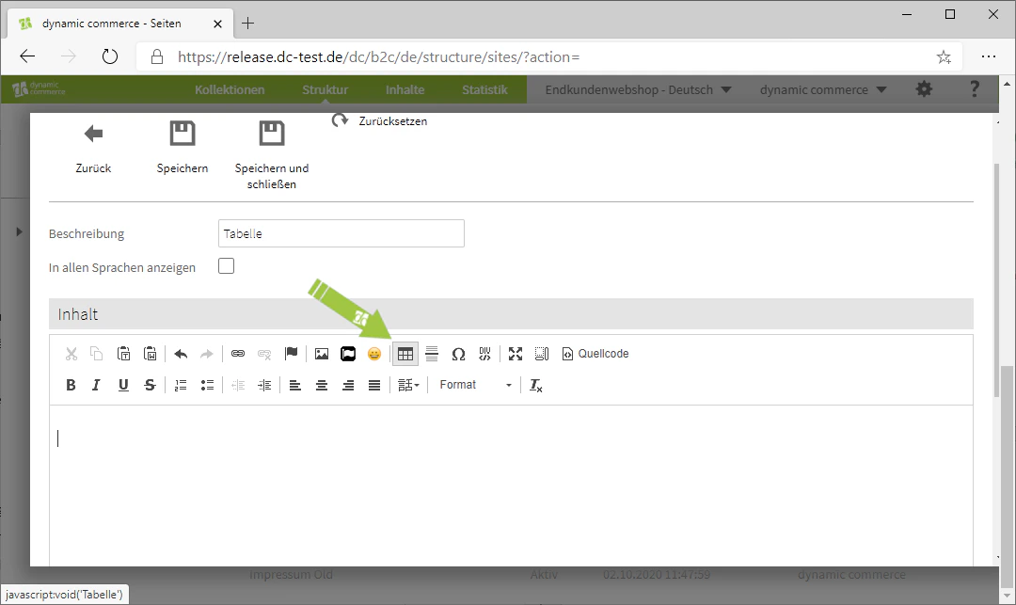The height and width of the screenshot is (605, 1016).
Task: Paste as plain text icon
Action: [123, 354]
